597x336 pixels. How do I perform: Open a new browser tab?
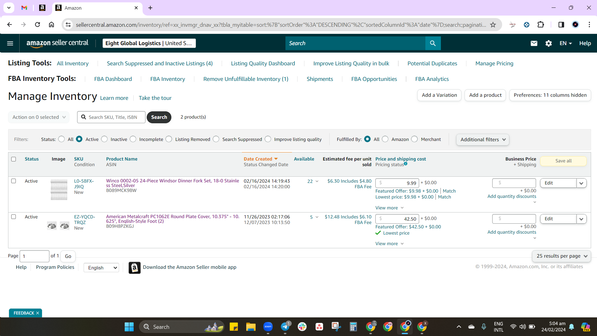[x=150, y=8]
